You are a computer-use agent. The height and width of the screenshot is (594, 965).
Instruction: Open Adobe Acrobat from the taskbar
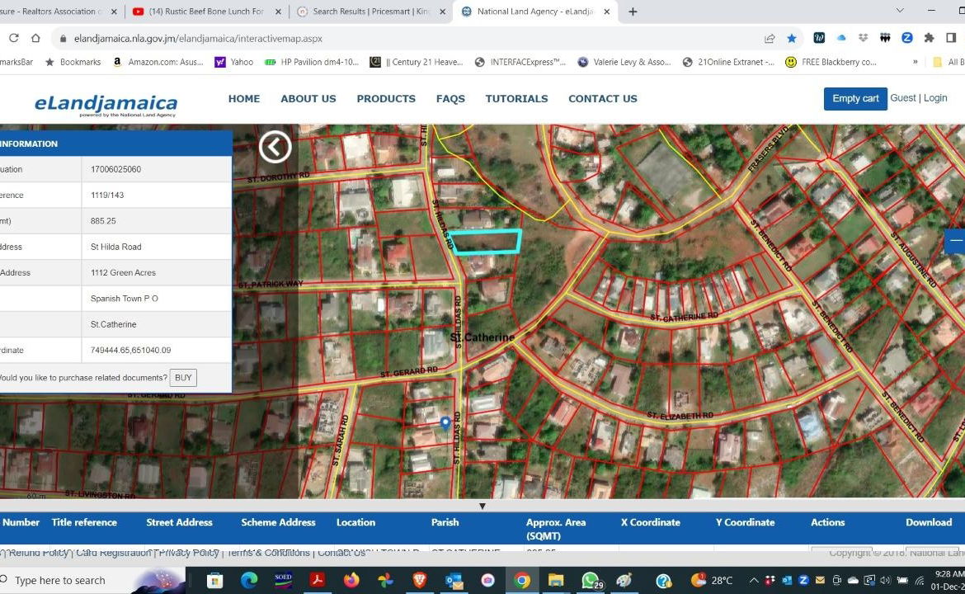click(x=317, y=580)
